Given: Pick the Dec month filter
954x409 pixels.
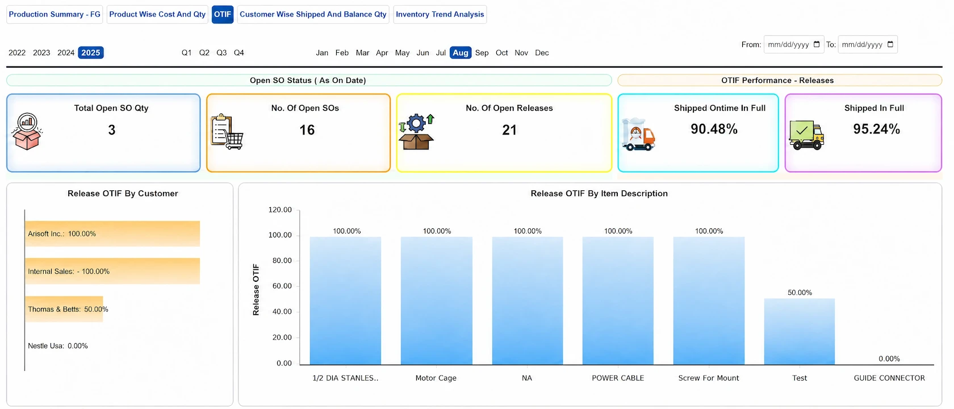Looking at the screenshot, I should pos(542,53).
